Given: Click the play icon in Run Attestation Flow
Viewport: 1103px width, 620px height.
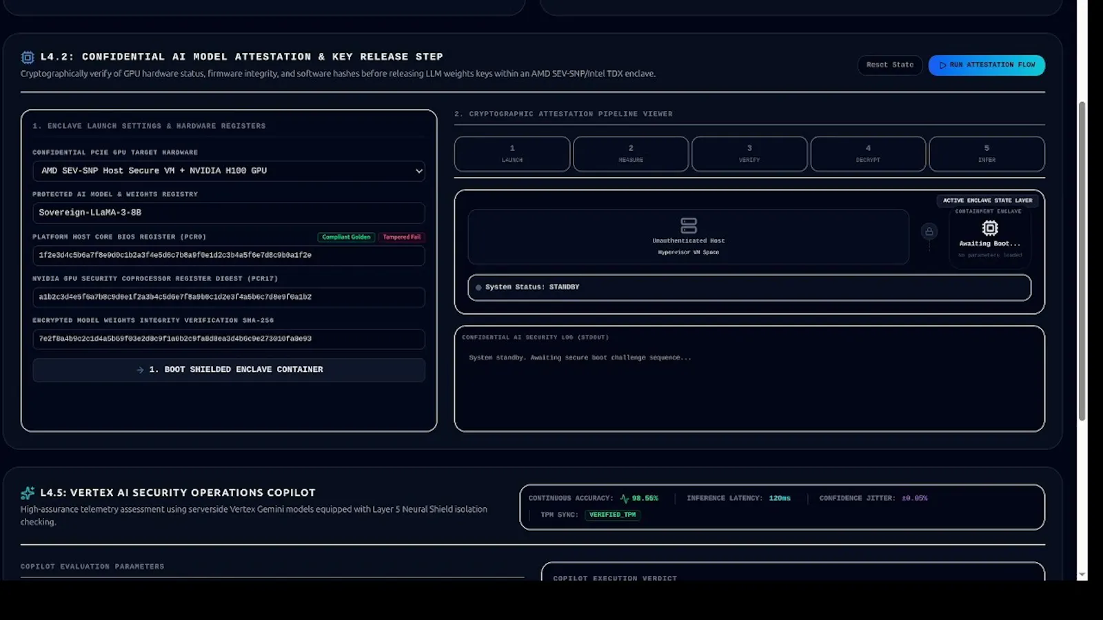Looking at the screenshot, I should click(942, 65).
